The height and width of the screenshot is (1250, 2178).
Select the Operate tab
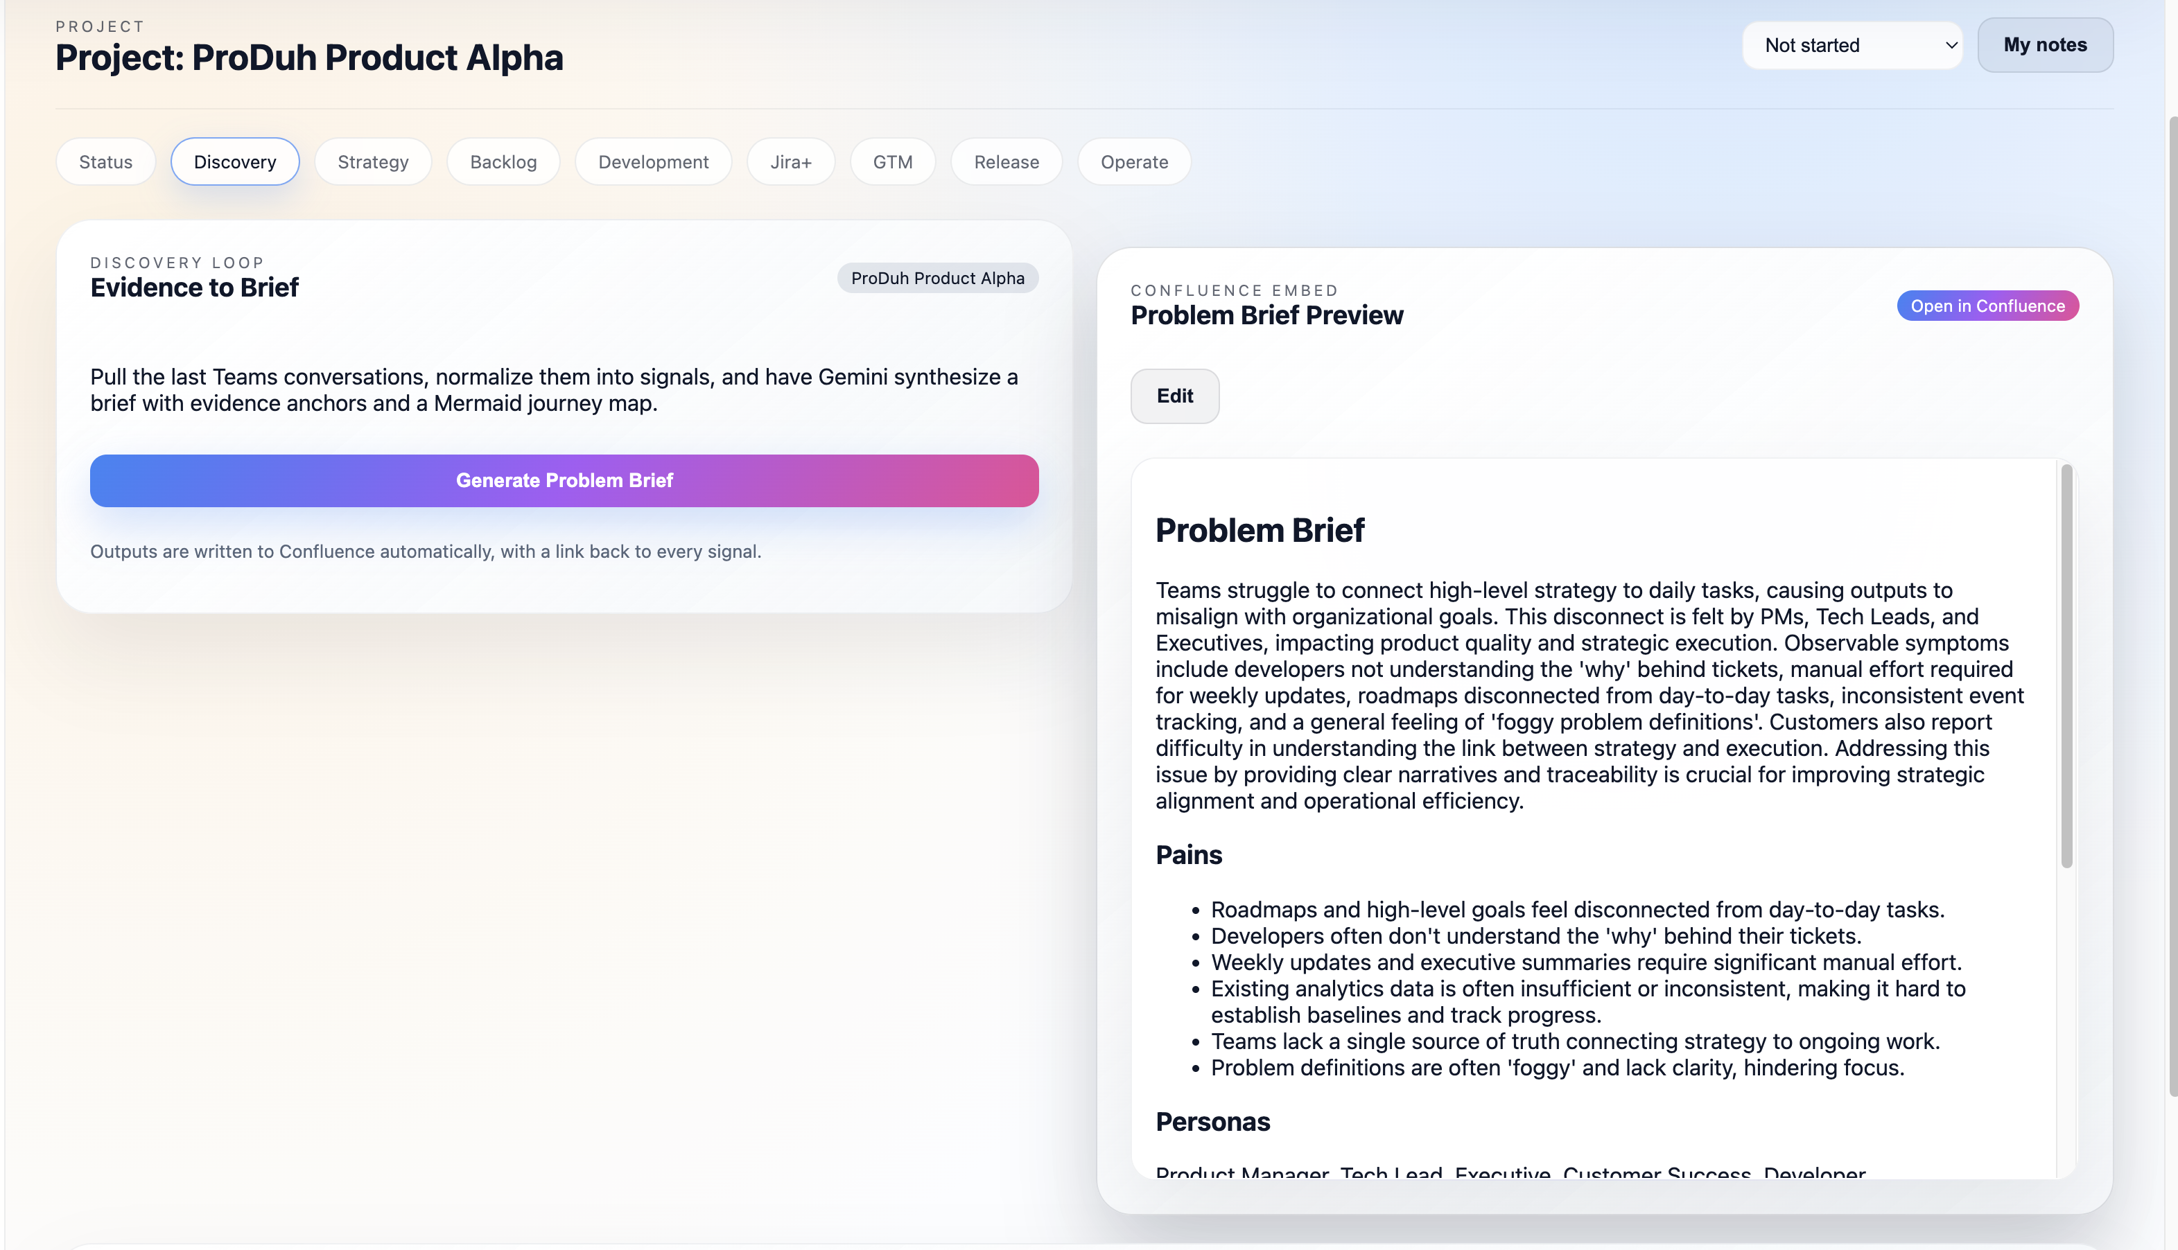tap(1133, 161)
